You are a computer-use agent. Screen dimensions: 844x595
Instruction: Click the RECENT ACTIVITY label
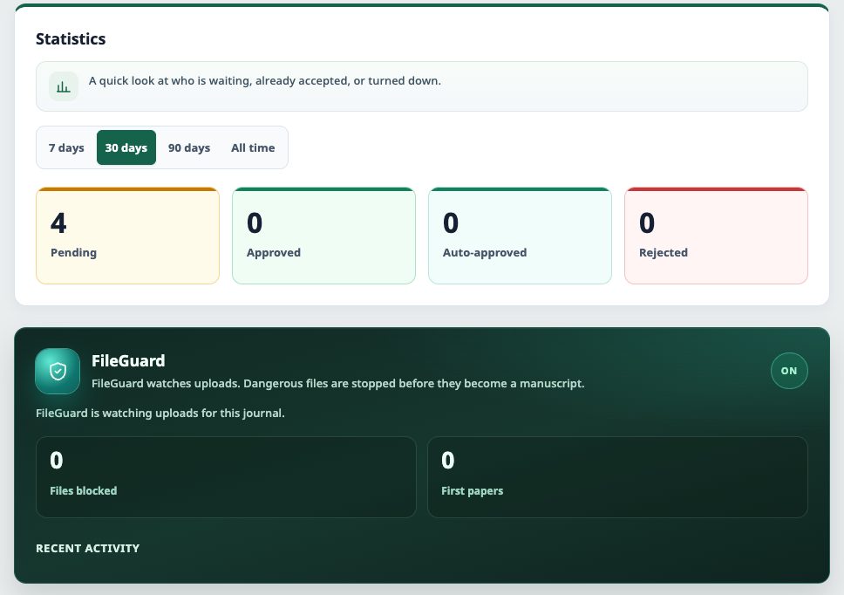(88, 548)
